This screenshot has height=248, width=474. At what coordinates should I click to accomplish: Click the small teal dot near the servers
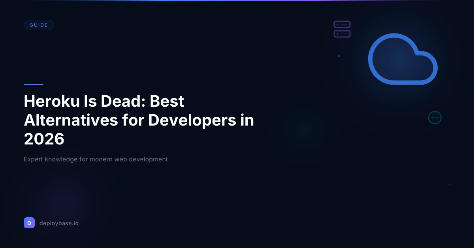coord(339,56)
